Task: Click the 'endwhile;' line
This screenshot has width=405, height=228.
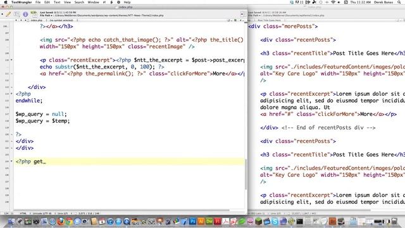Action: click(x=29, y=101)
